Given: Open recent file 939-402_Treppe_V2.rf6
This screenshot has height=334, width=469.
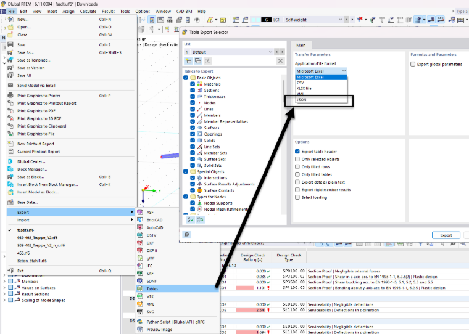Looking at the screenshot, I should coord(38,238).
